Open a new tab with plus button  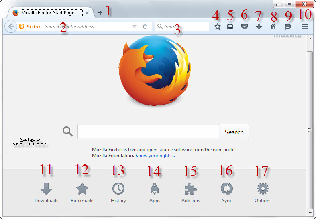pyautogui.click(x=100, y=13)
